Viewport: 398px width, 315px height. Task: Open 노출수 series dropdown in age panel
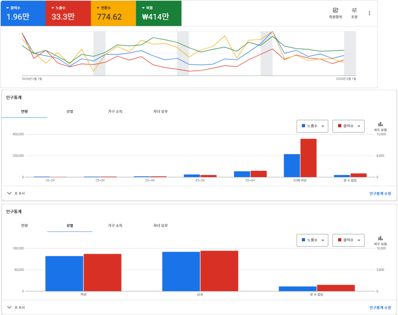312,126
